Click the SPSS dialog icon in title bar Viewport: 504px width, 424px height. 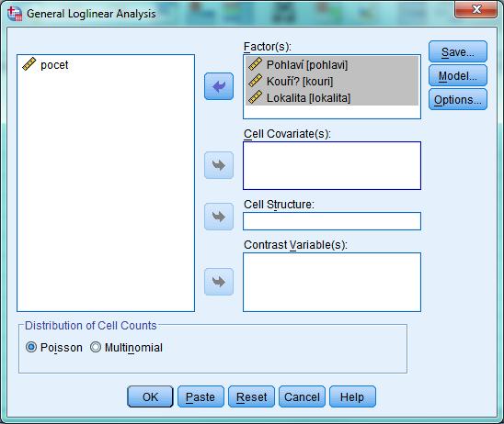pyautogui.click(x=15, y=14)
